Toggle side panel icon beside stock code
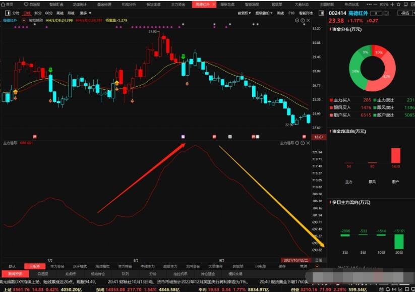 tap(321, 13)
